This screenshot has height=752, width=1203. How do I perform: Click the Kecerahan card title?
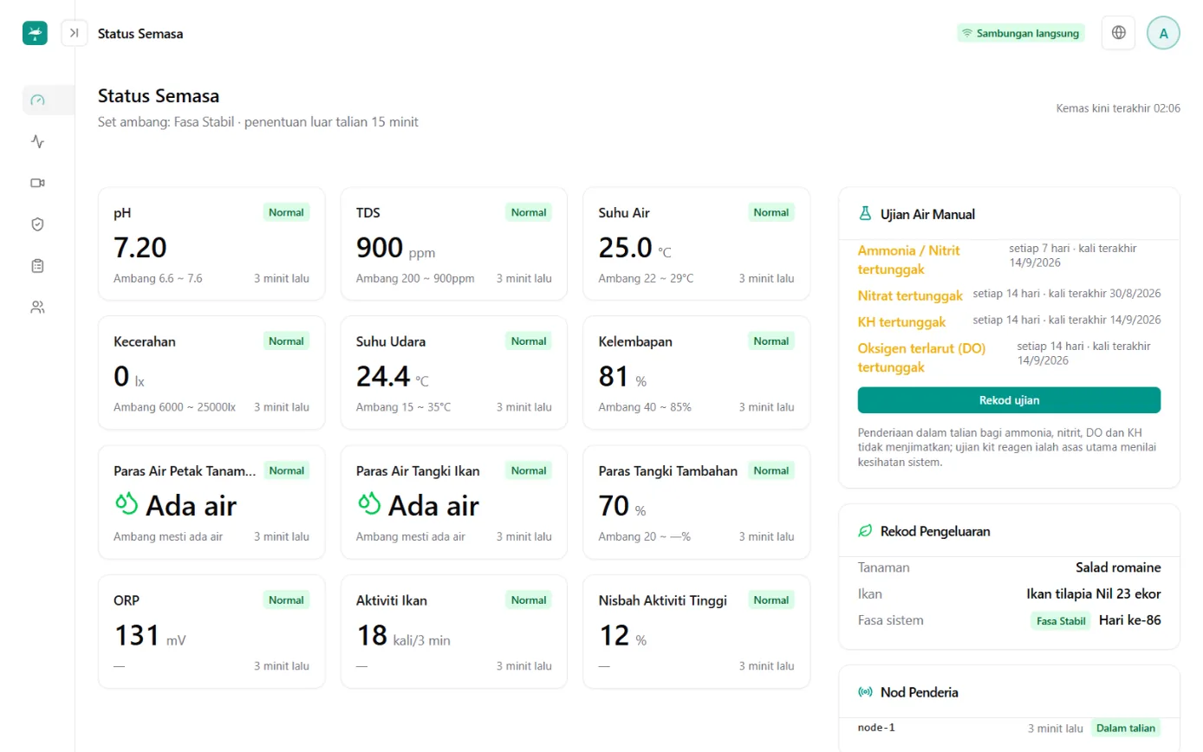click(x=145, y=341)
